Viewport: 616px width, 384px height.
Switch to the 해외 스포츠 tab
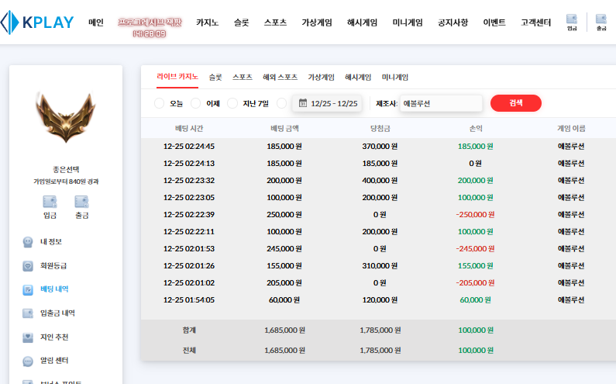click(x=280, y=78)
